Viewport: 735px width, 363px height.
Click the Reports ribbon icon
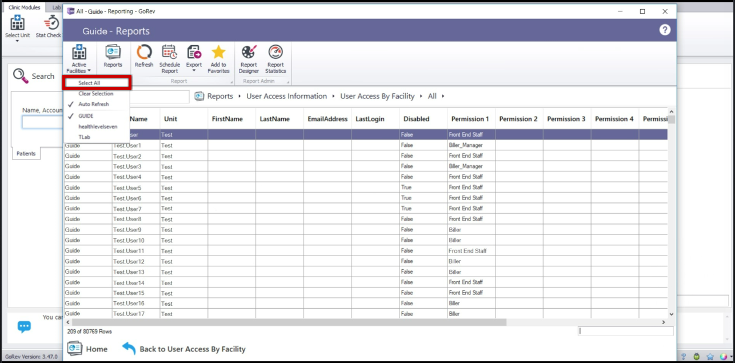113,57
